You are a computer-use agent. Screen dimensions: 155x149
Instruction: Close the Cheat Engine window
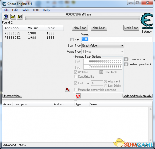tap(147, 3)
